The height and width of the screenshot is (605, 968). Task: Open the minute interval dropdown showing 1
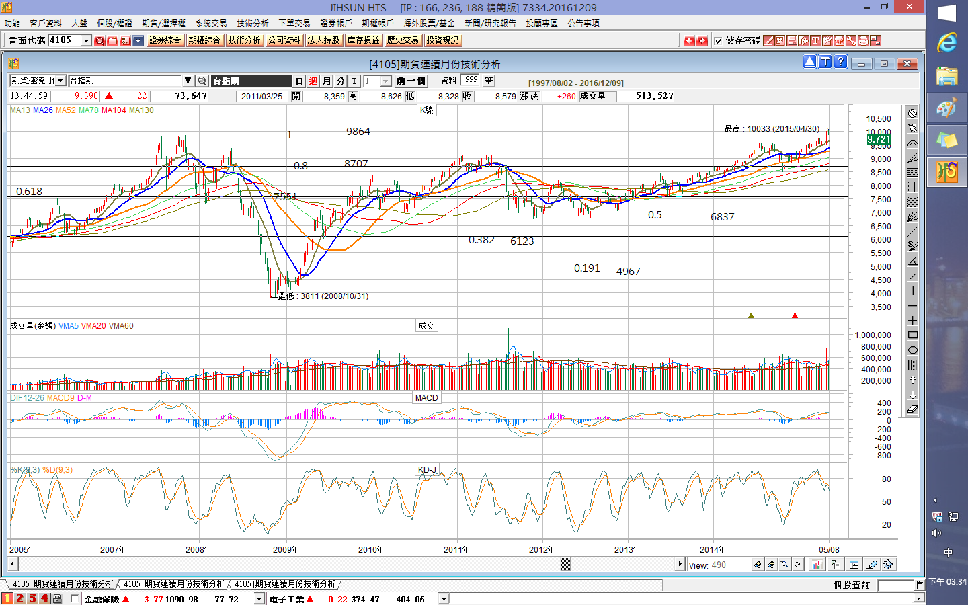coord(386,81)
